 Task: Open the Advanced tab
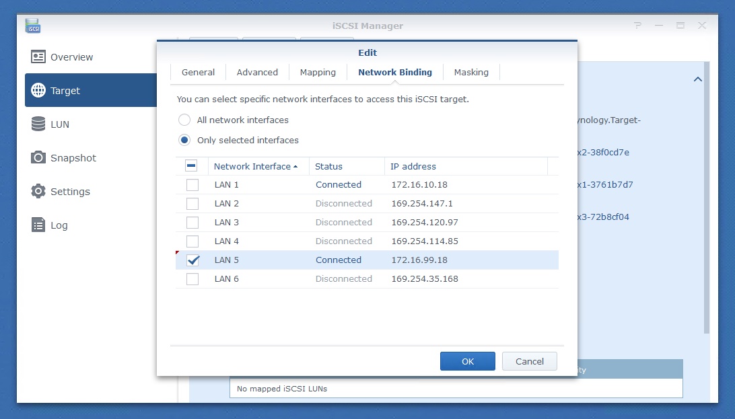256,72
